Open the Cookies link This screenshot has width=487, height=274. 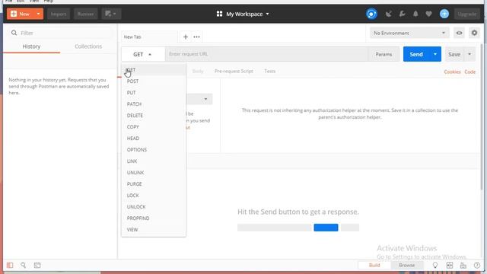point(452,72)
